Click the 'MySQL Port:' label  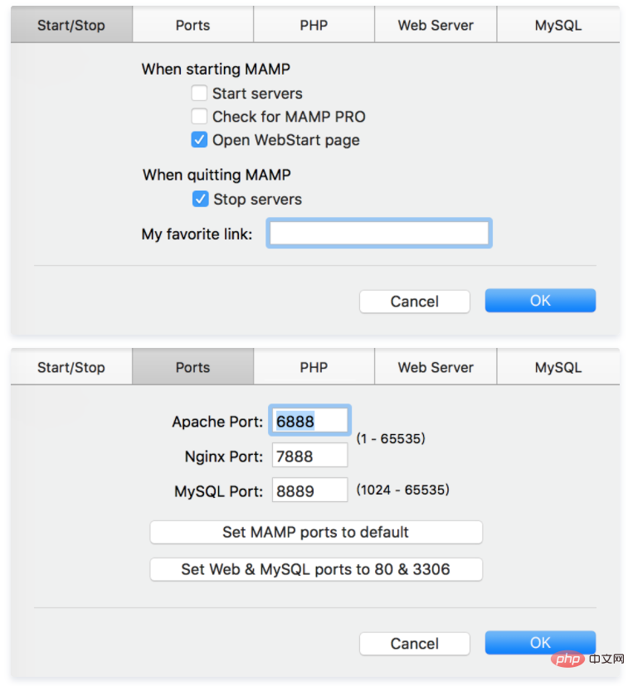218,492
